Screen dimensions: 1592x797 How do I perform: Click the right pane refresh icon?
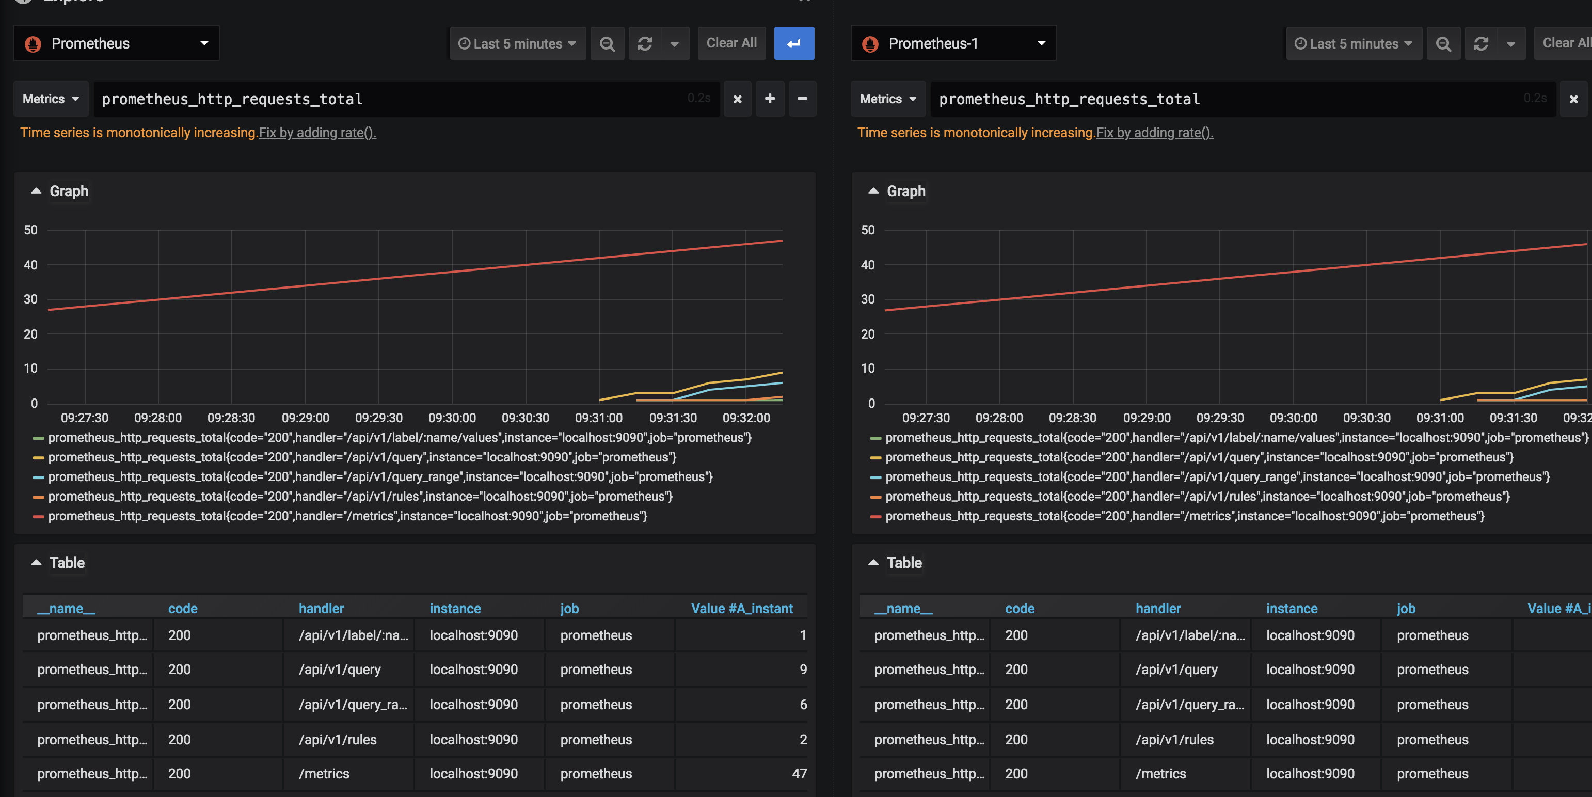(1479, 43)
